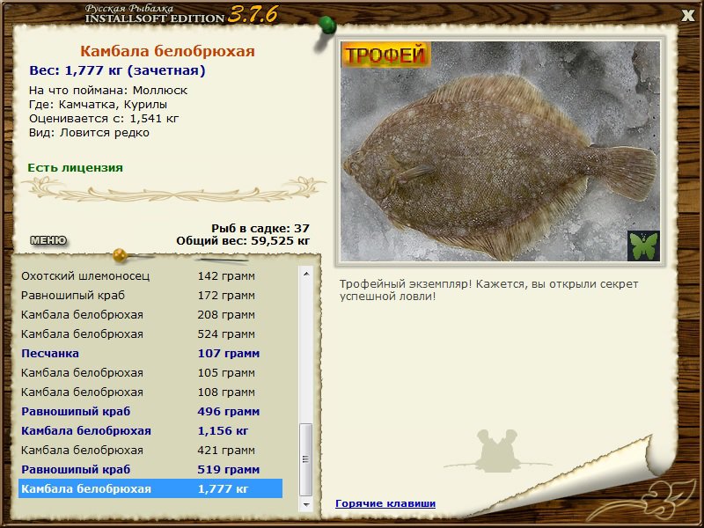Click the ТРОФЕЙ badge on the photo

[x=385, y=55]
